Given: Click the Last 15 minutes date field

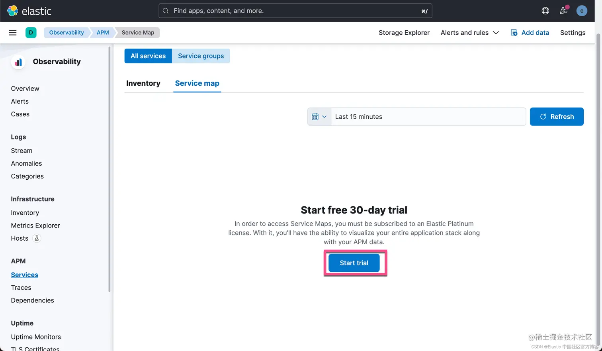Looking at the screenshot, I should [428, 117].
